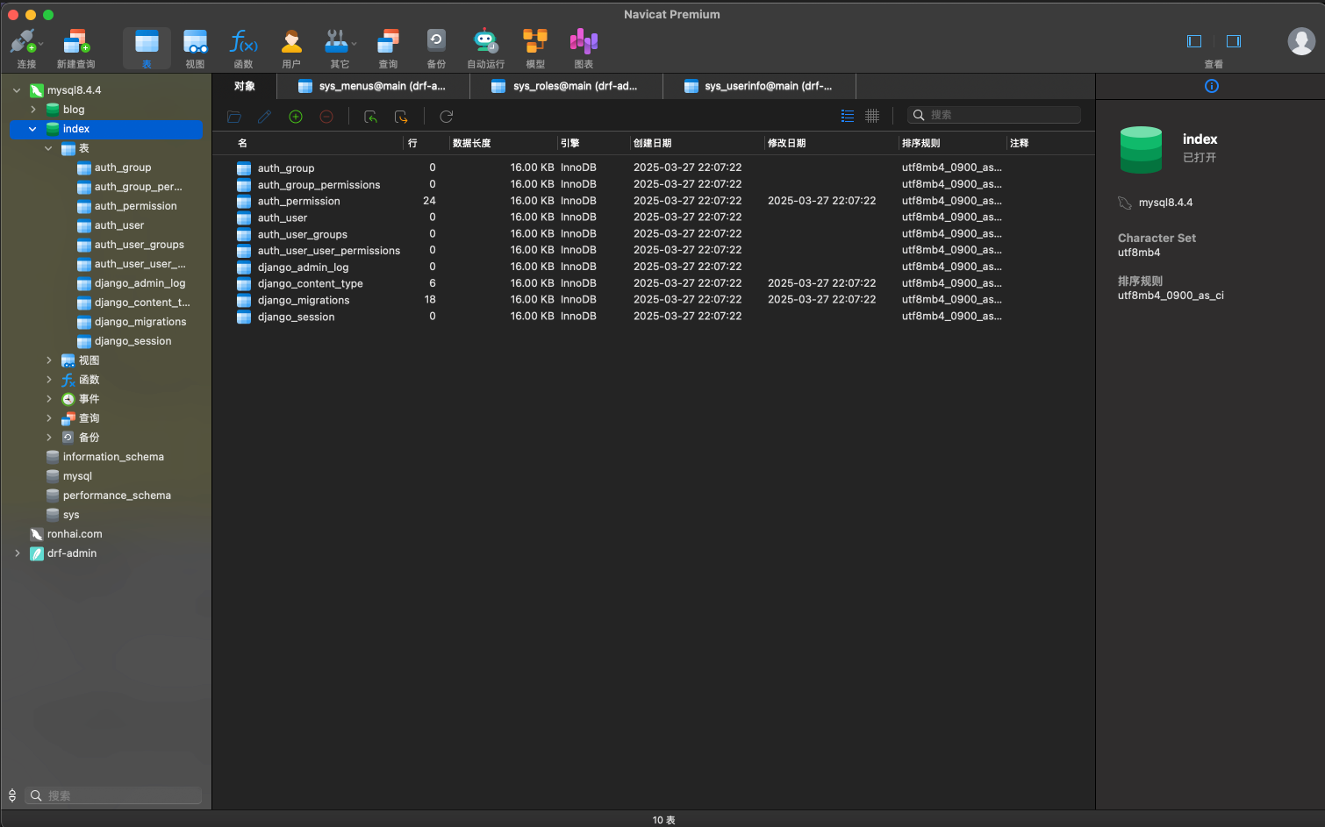Click the red delete table icon

coord(326,117)
